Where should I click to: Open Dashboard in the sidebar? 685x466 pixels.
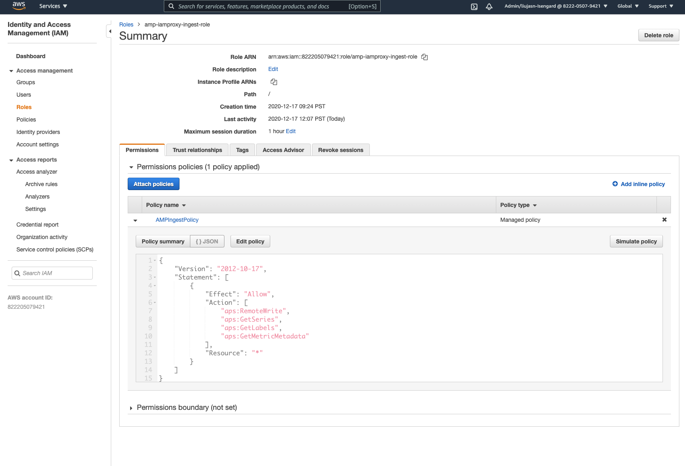tap(31, 56)
